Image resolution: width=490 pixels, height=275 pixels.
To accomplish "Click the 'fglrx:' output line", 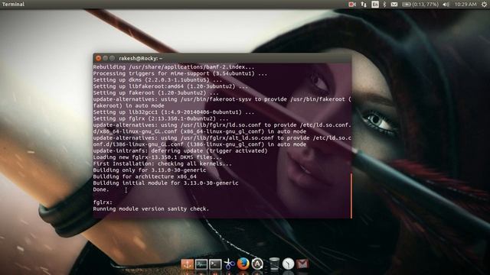I will tap(103, 202).
